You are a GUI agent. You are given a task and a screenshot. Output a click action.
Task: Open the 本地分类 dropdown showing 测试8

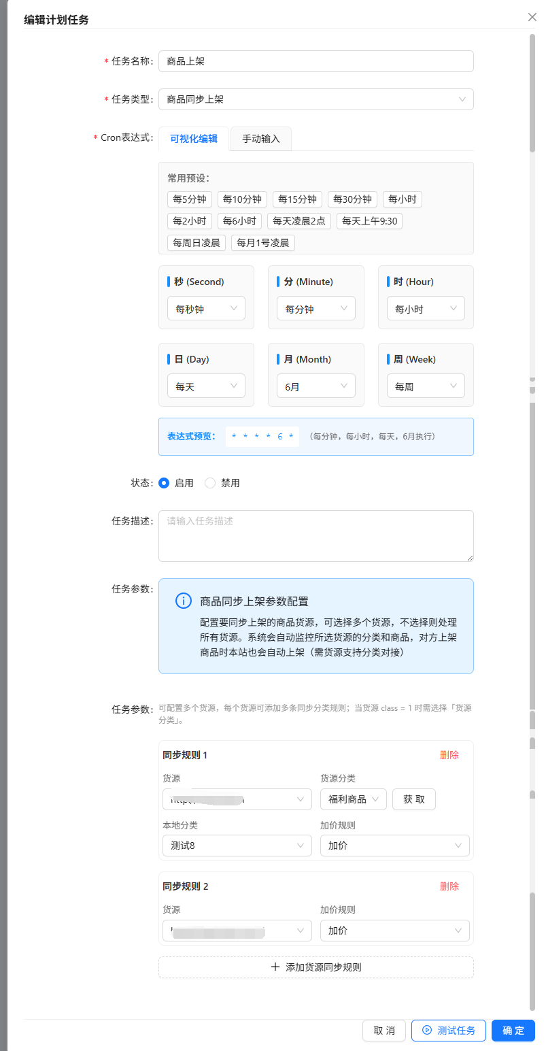(237, 846)
